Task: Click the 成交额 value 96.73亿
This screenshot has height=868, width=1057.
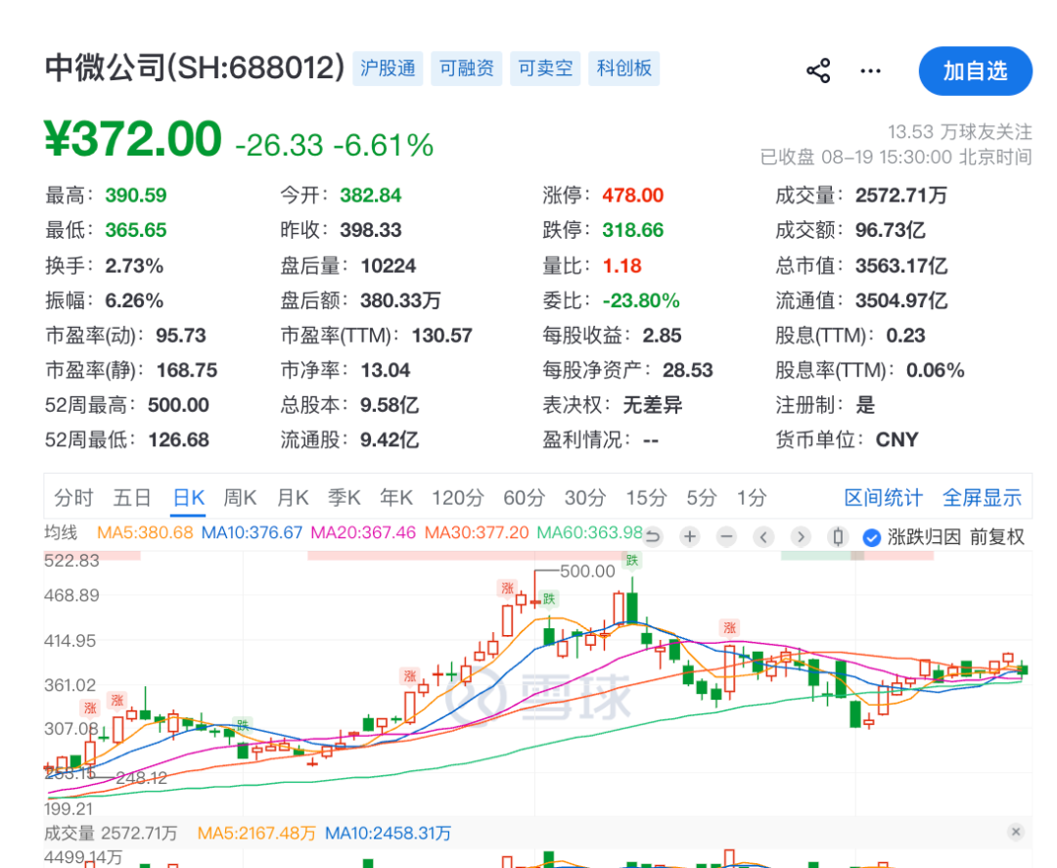Action: 891,231
